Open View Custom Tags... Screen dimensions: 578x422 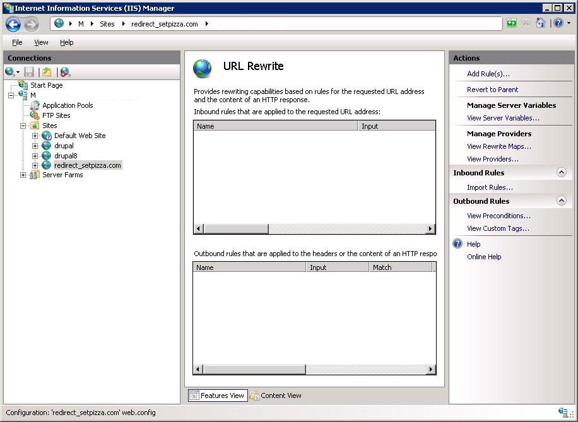tap(498, 228)
